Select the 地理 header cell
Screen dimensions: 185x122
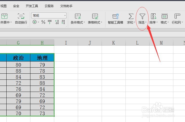click(x=42, y=58)
